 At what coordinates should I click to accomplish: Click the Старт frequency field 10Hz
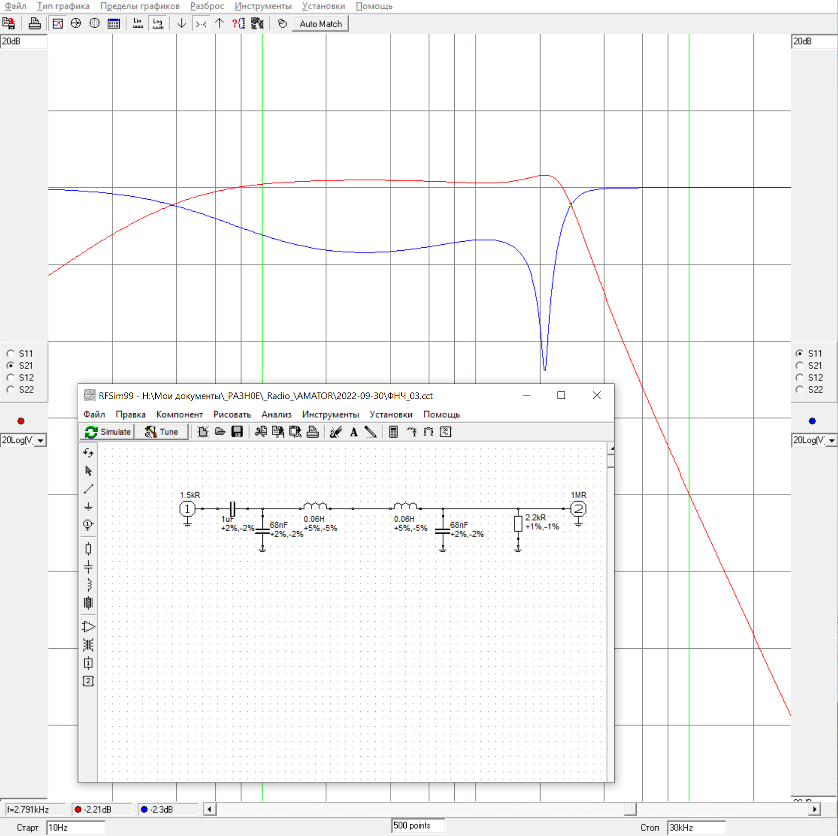pyautogui.click(x=76, y=827)
